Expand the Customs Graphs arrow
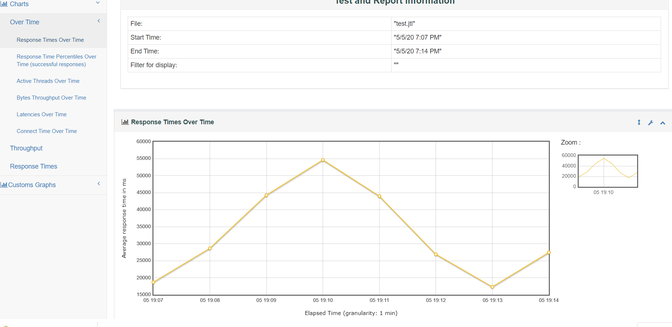Viewport: 672px width, 327px height. pos(99,184)
